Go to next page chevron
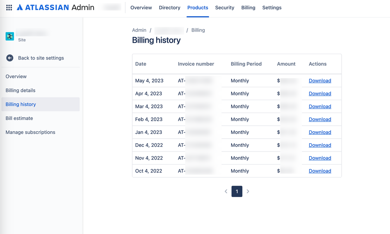Screen dimensions: 390x234 [x=248, y=191]
